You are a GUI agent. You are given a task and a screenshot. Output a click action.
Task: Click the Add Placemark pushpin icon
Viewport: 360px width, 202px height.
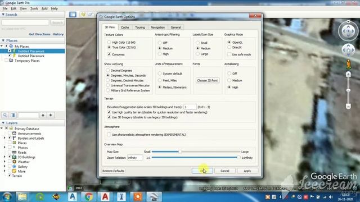pyautogui.click(x=83, y=15)
